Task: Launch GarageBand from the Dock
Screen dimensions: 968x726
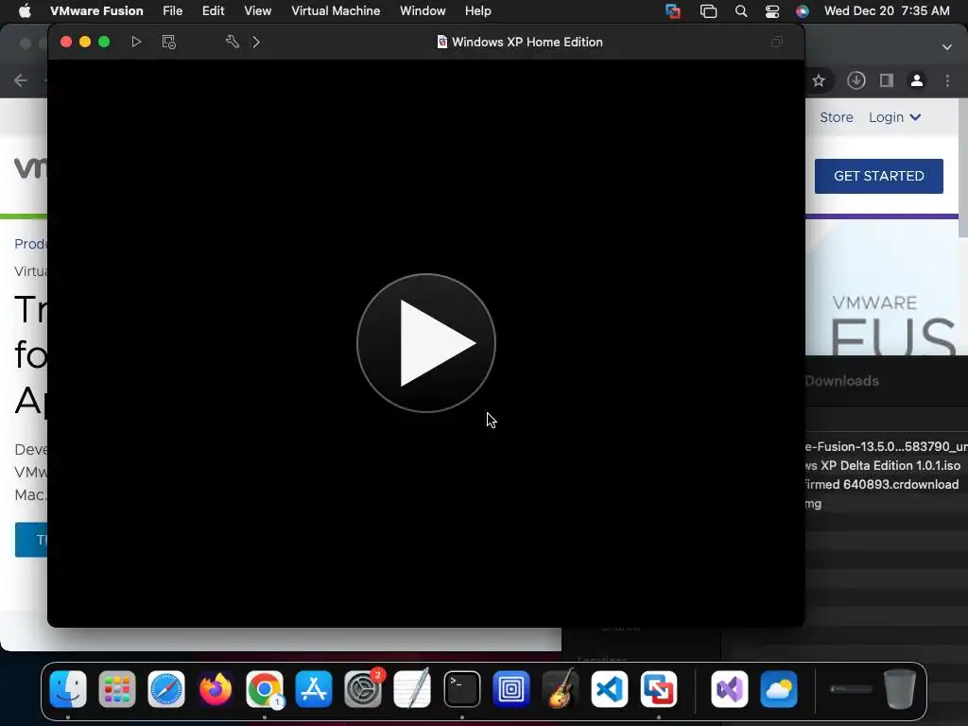Action: tap(560, 689)
